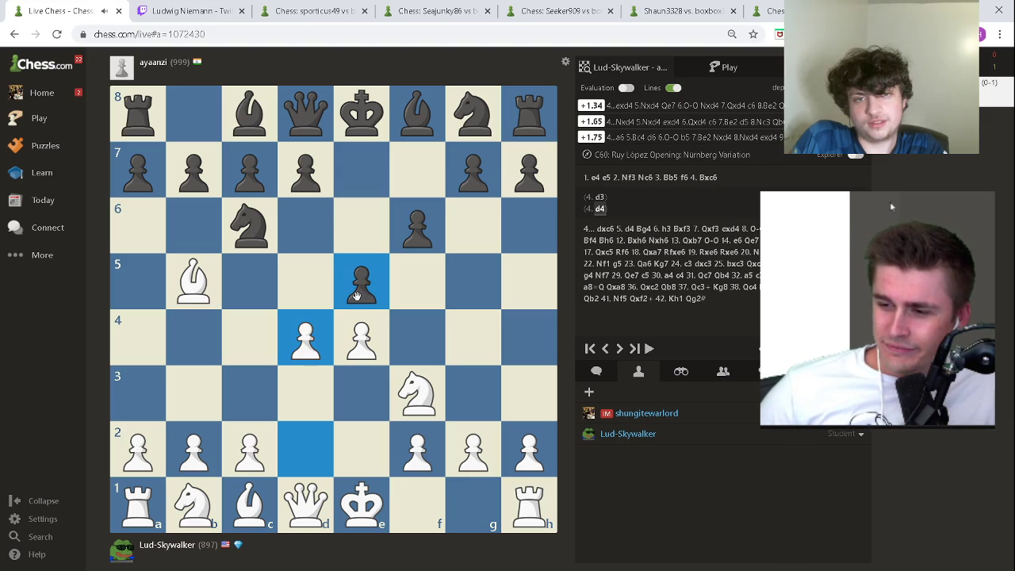
Task: Collapse the sidebar
Action: [44, 501]
